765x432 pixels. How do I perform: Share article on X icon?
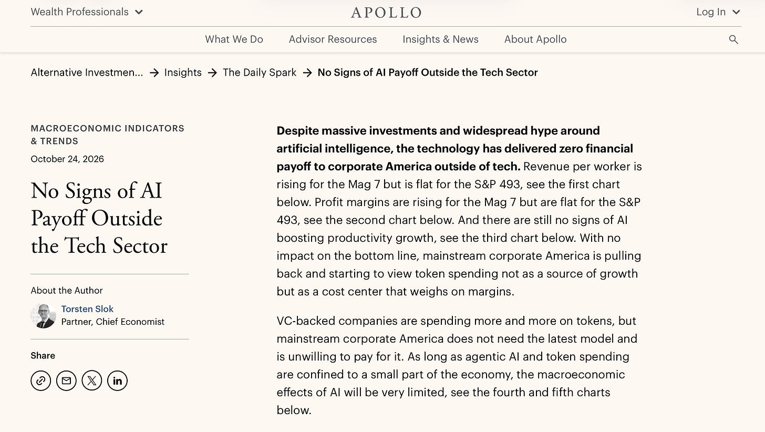pyautogui.click(x=92, y=380)
